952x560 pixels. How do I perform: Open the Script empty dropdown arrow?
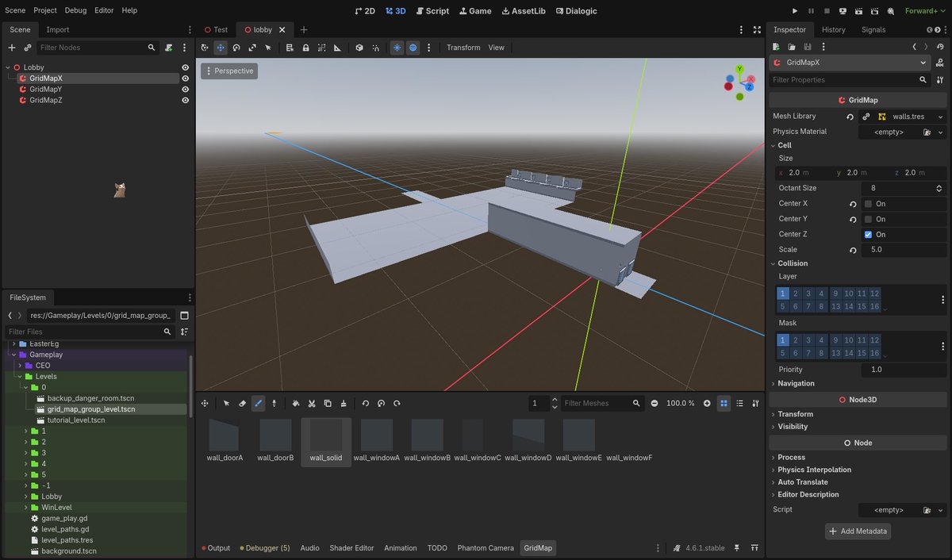[x=941, y=510]
